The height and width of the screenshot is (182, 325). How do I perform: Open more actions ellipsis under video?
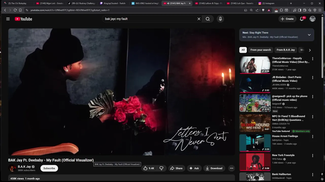(231, 168)
